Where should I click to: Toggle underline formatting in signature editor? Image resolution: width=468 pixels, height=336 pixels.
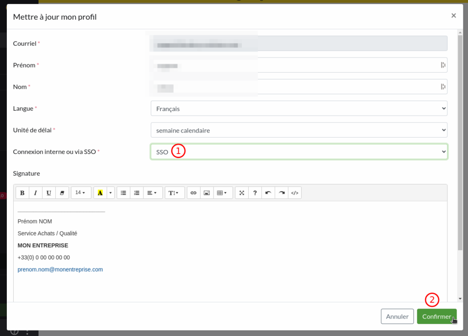tap(49, 193)
